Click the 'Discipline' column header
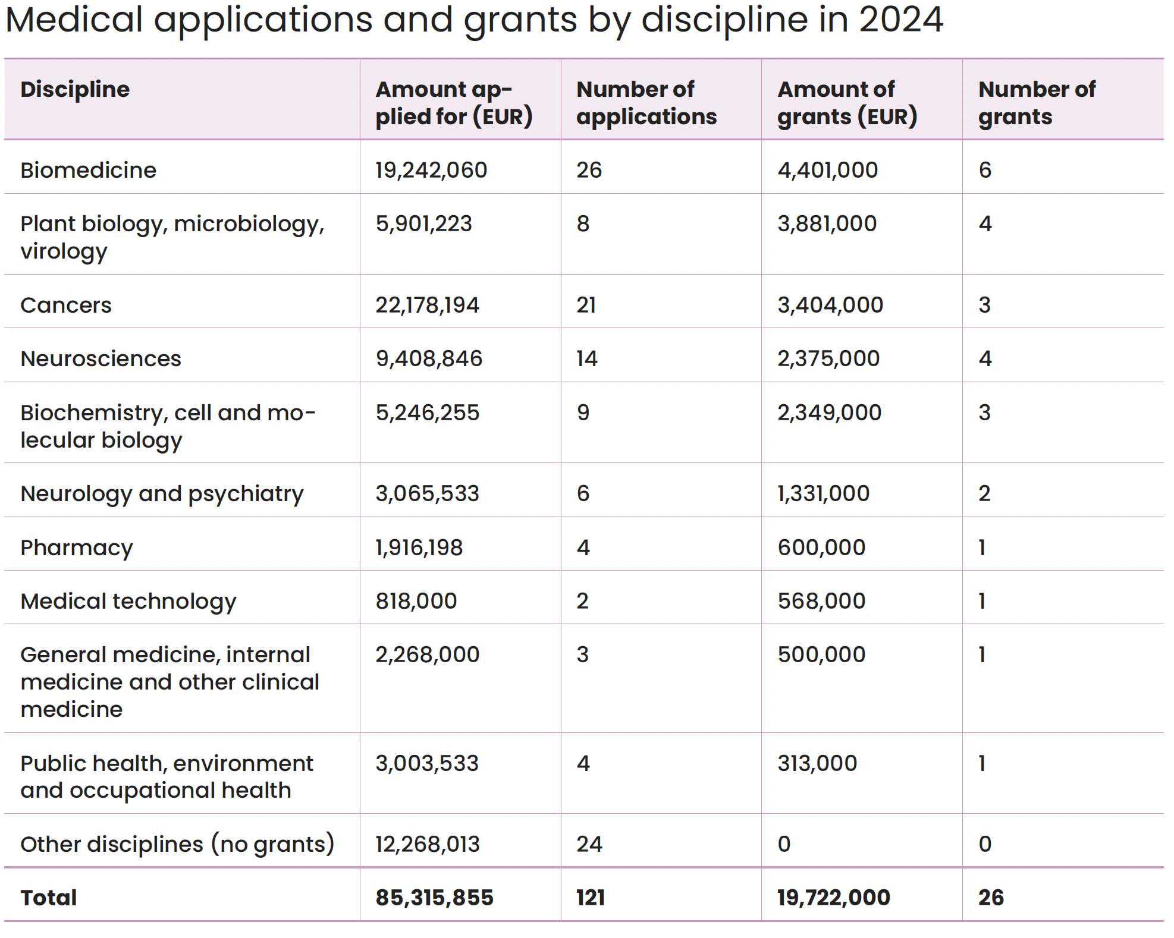 pyautogui.click(x=75, y=89)
